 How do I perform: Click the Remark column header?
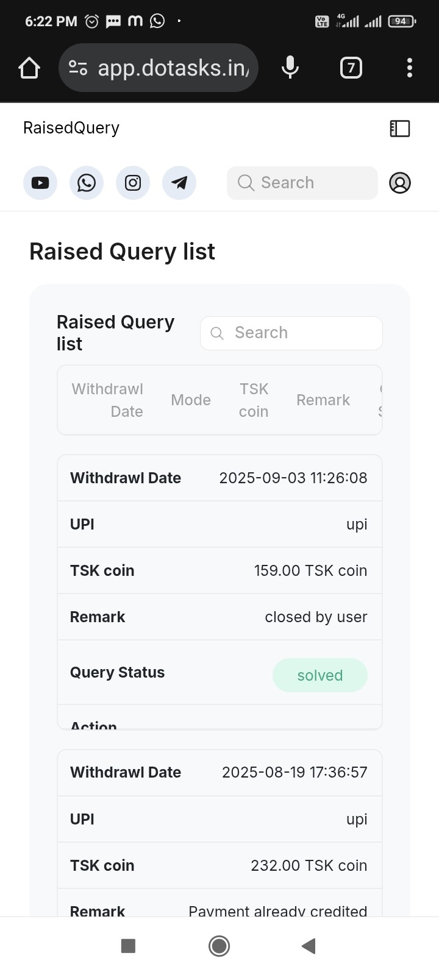pyautogui.click(x=323, y=400)
